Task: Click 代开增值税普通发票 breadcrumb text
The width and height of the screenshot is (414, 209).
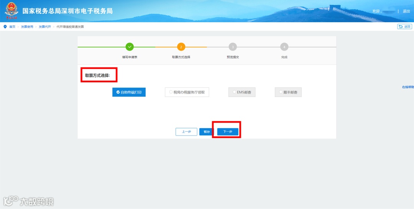Action: coord(70,27)
